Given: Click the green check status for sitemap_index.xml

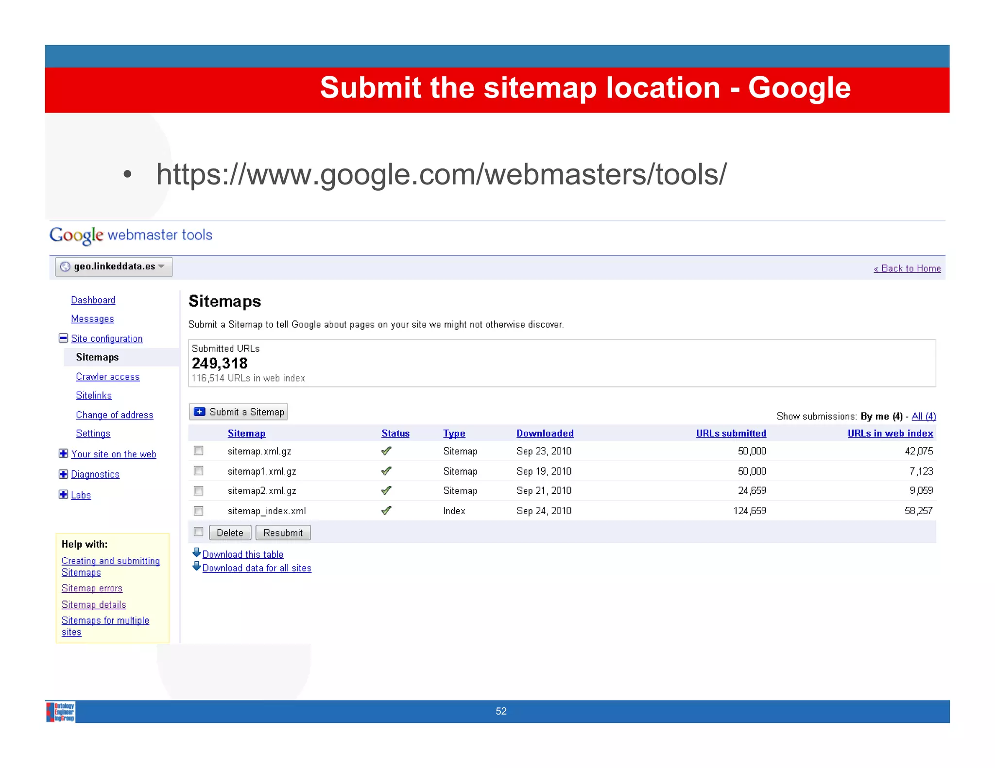Looking at the screenshot, I should [x=386, y=510].
